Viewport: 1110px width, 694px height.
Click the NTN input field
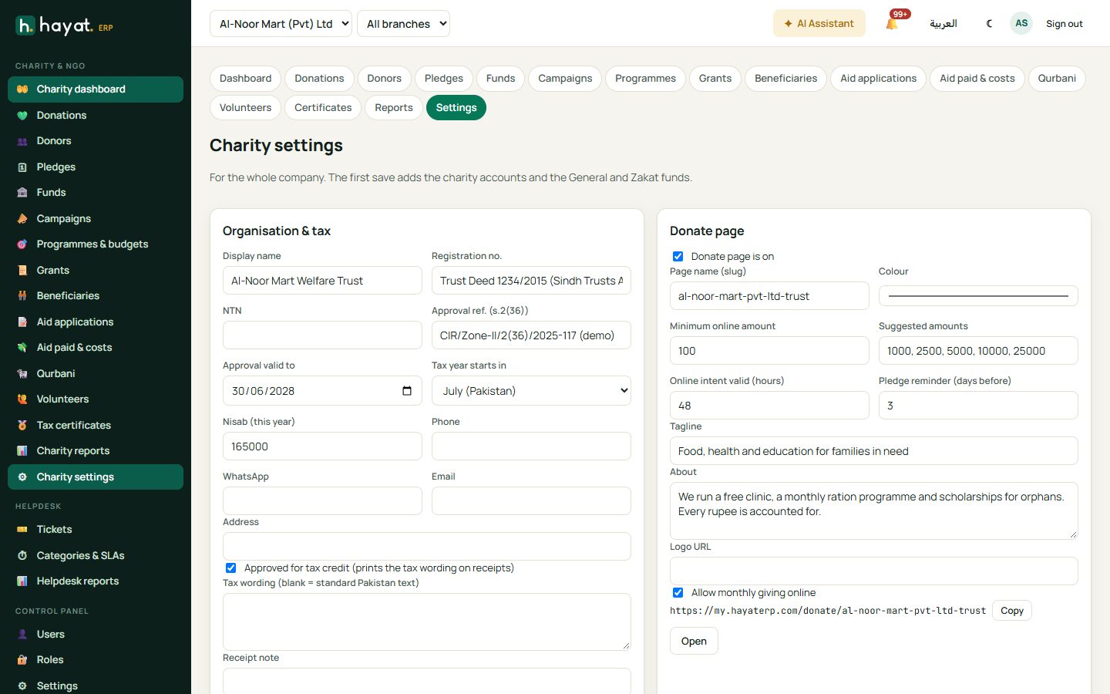(322, 335)
